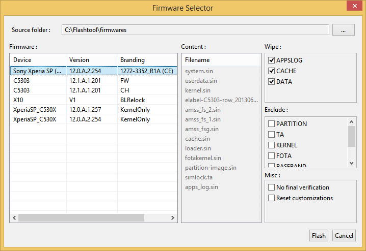Click system.sin in Content list

(x=199, y=71)
